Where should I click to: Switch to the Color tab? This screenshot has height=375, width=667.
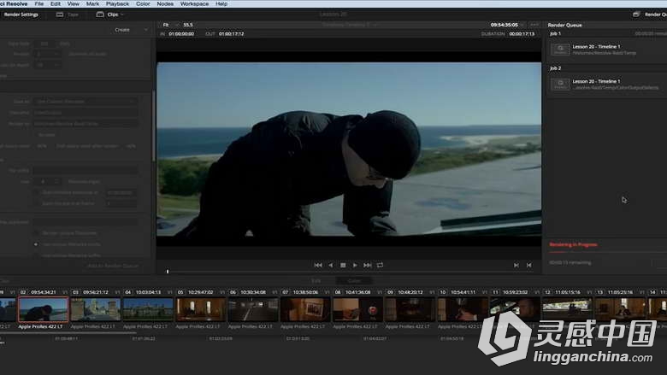(x=354, y=281)
